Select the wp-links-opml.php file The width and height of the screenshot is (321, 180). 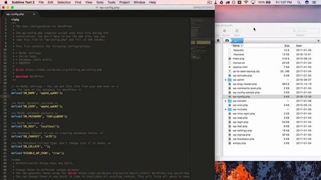tap(244, 113)
